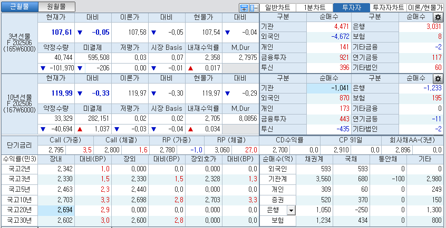Open the 투자자차트 tab
Screen dimensions: 446x228
coord(388,8)
